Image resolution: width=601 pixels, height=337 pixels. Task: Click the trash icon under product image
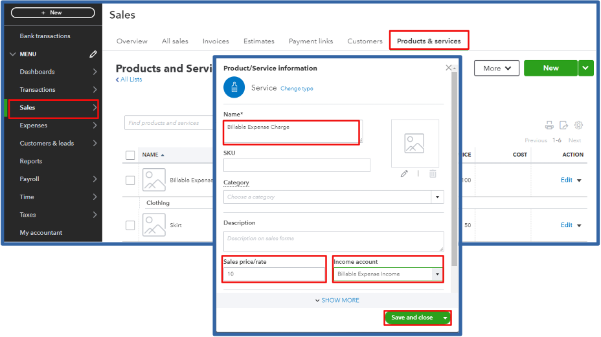point(433,174)
